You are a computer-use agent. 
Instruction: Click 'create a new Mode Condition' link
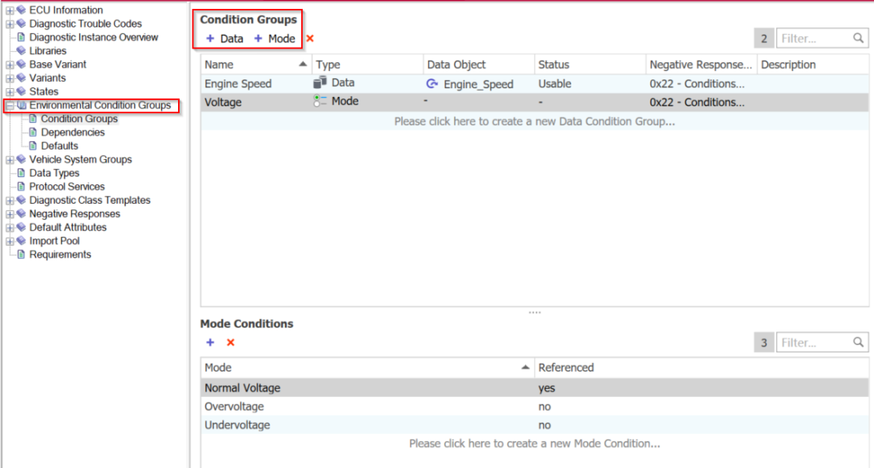[535, 444]
